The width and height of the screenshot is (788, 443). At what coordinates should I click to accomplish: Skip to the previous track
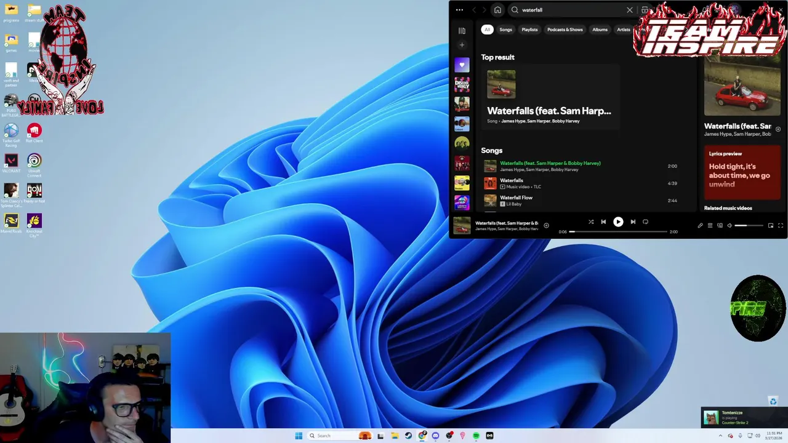tap(603, 222)
